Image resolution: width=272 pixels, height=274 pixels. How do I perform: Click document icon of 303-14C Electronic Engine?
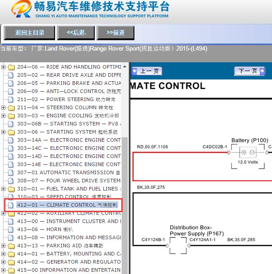coord(11,149)
